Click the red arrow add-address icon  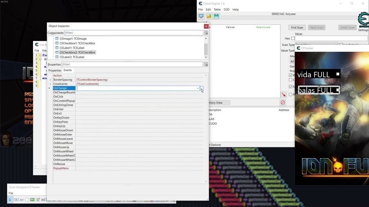[x=284, y=95]
